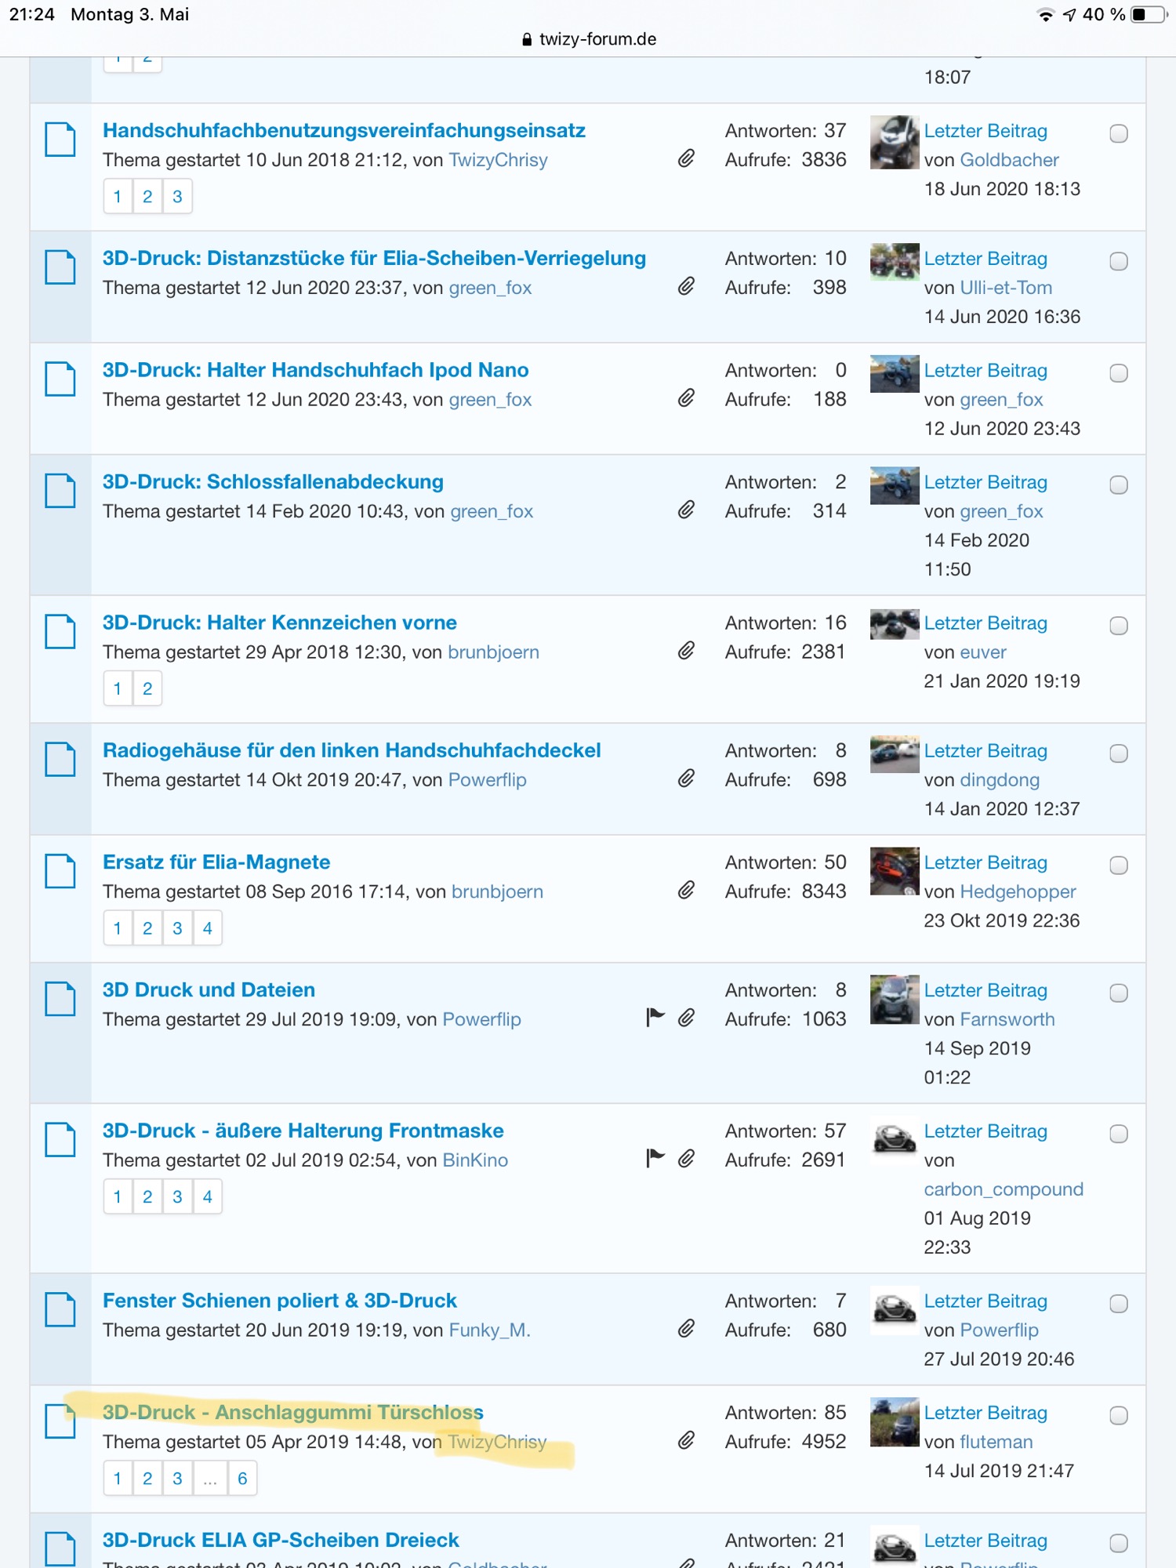
Task: Open the page ellipsis in Anschlaggummi Türschloss pagination
Action: [210, 1479]
